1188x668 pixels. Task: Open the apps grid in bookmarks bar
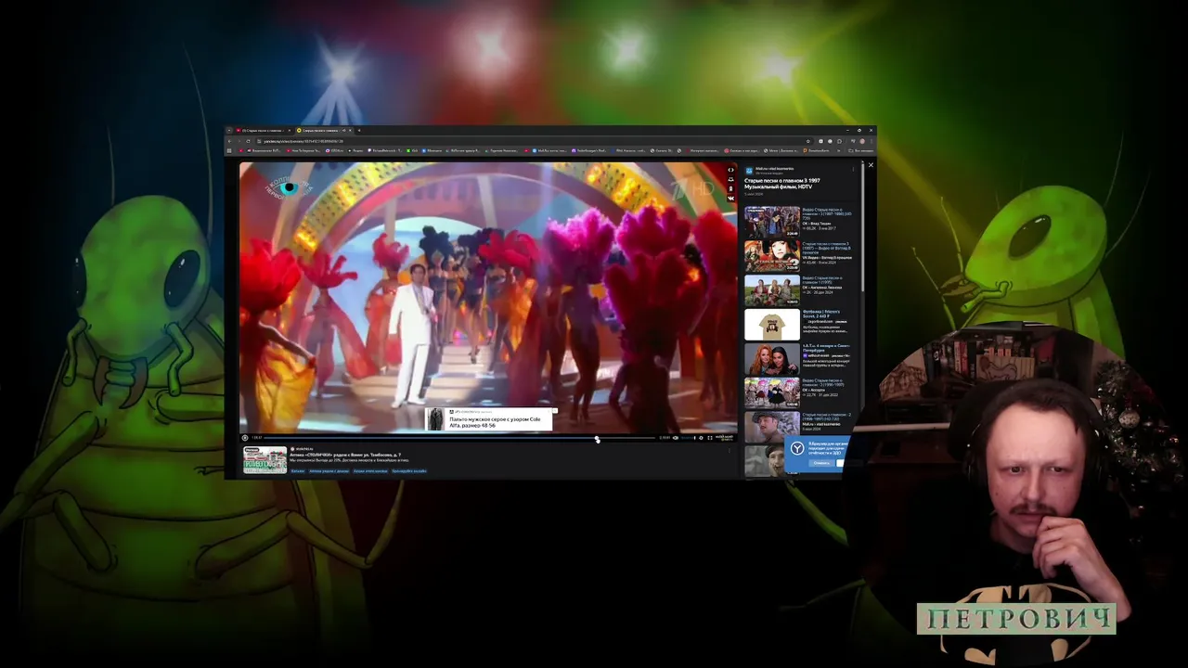pos(229,150)
